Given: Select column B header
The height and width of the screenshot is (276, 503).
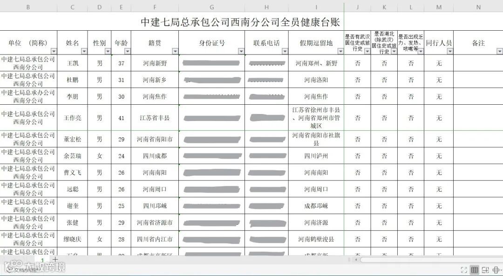Looking at the screenshot, I should click(28, 7).
